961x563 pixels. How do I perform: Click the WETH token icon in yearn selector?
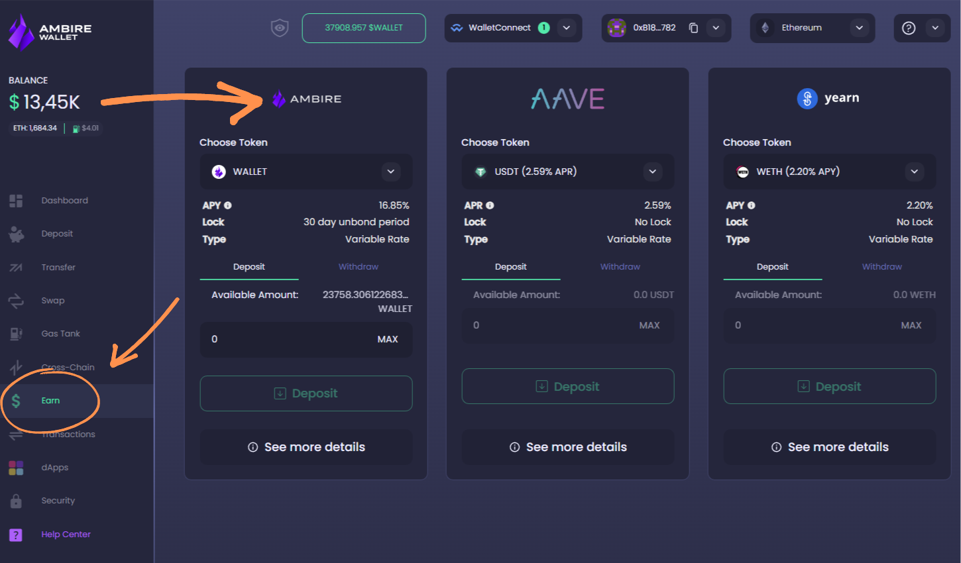tap(742, 172)
